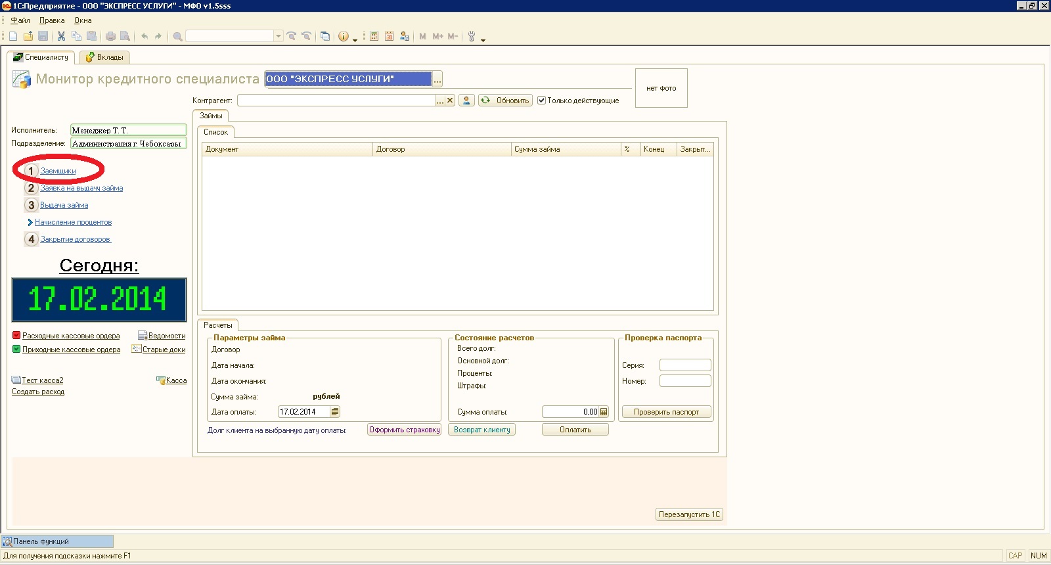
Task: Click the M memory toolbar button
Action: (x=422, y=36)
